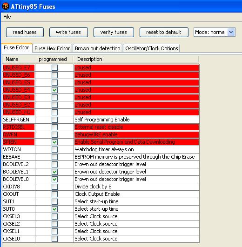The width and height of the screenshot is (242, 247).
Task: Toggle the UNUSED_E7 programmed checkbox
Action: point(54,68)
